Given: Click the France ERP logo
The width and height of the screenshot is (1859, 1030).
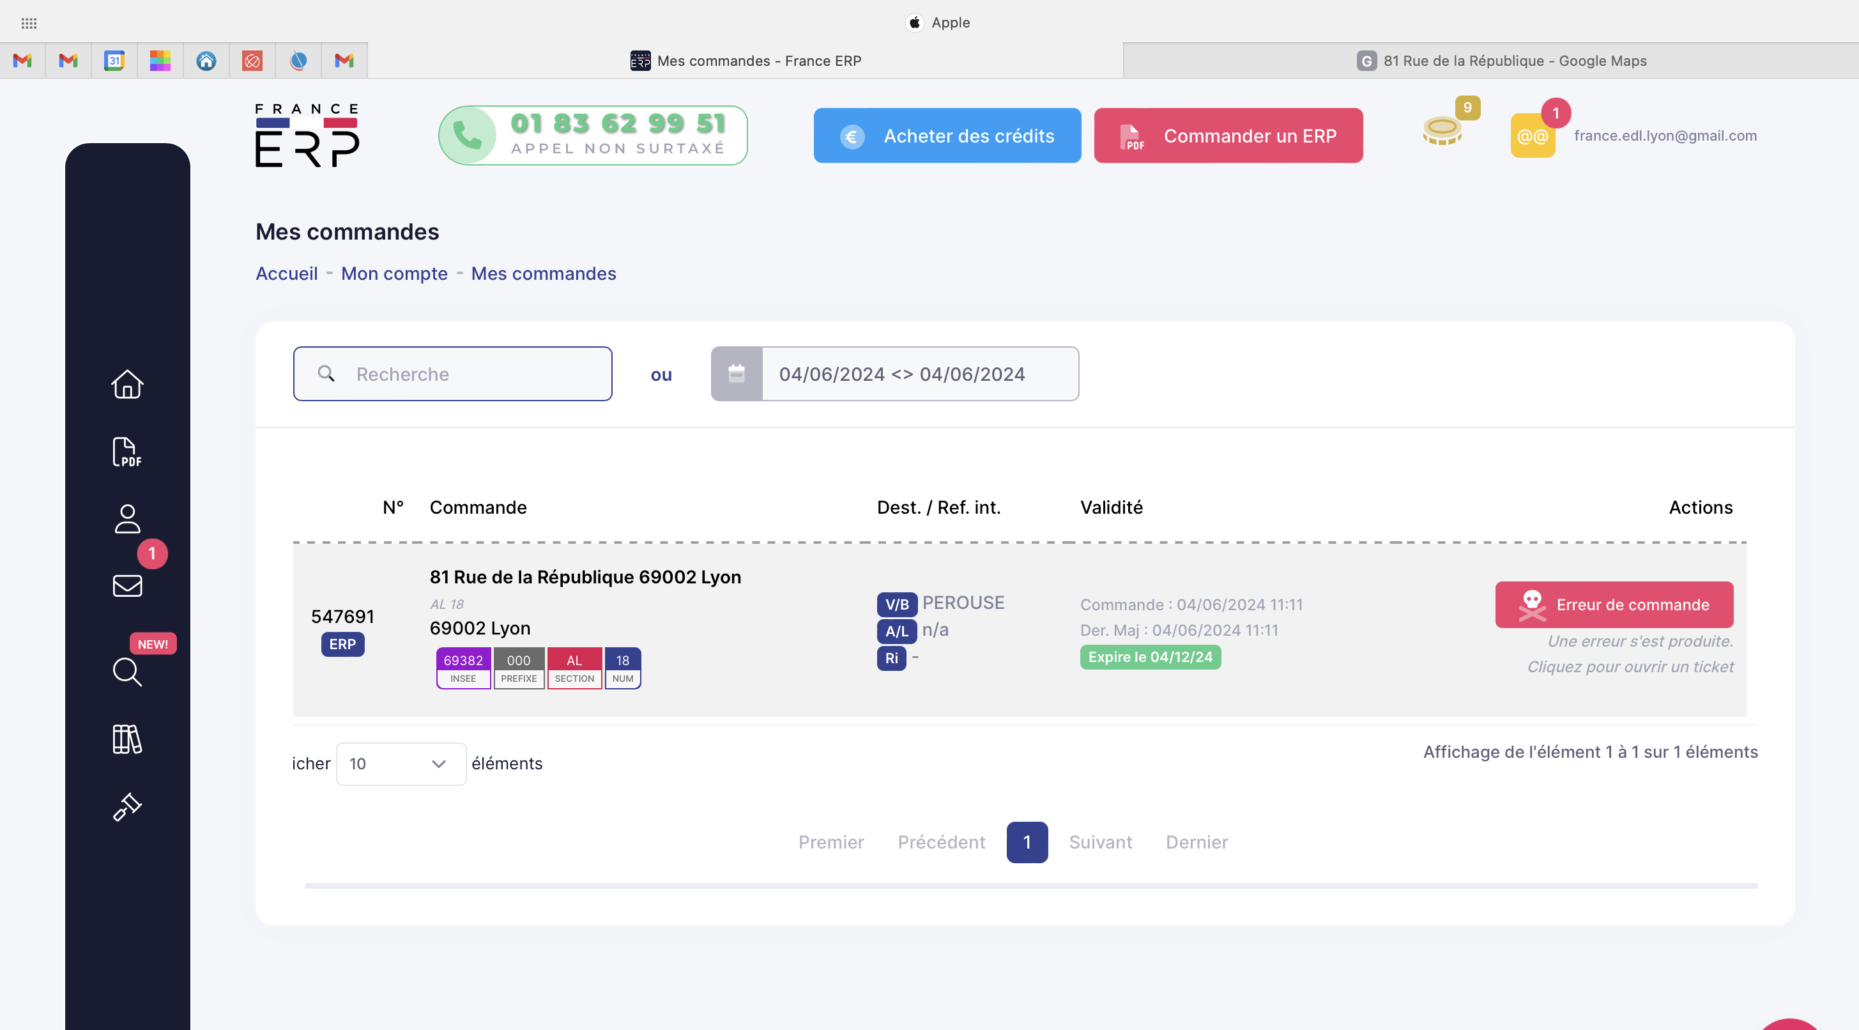Looking at the screenshot, I should (307, 135).
